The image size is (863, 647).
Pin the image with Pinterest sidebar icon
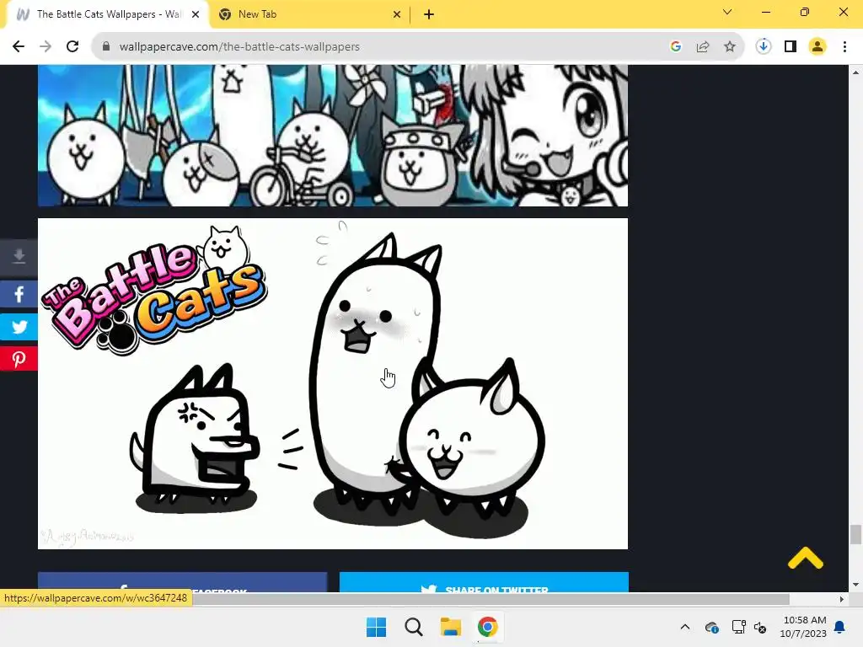click(19, 359)
